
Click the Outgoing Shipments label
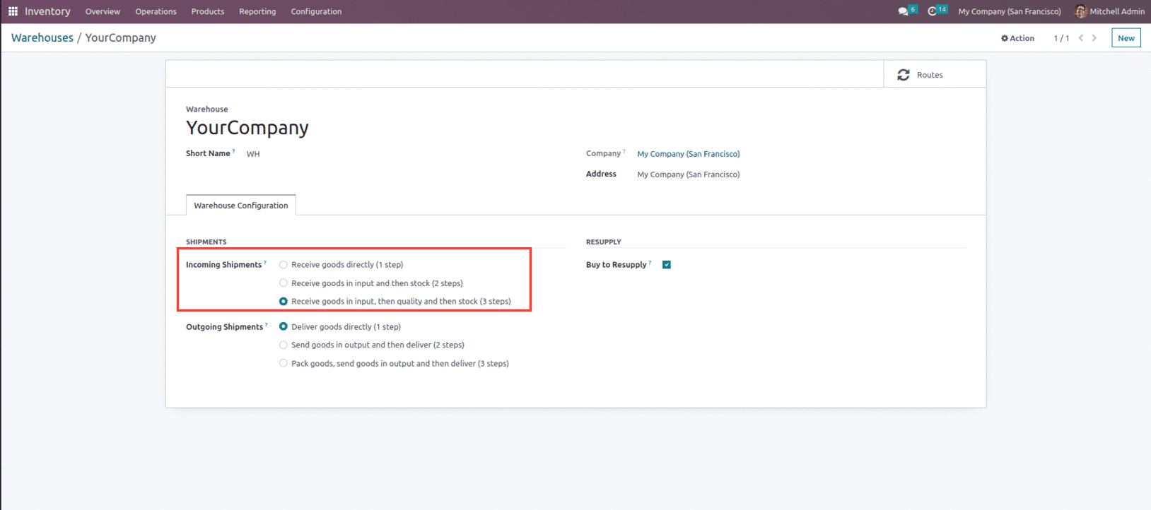225,327
